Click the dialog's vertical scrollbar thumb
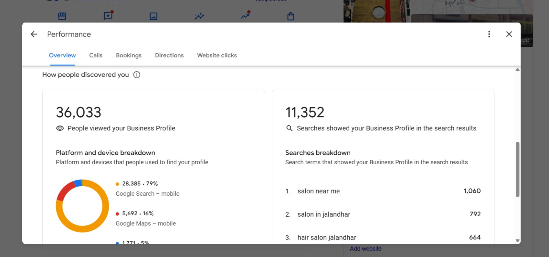The height and width of the screenshot is (257, 549). [x=517, y=169]
